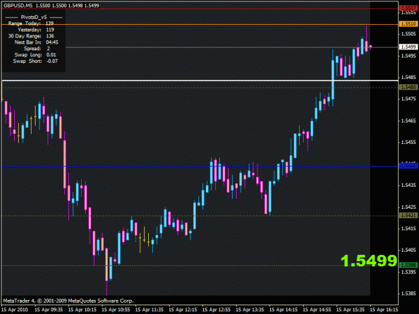
Task: Click the 15 Apr 14:15 time label
Action: (284, 309)
